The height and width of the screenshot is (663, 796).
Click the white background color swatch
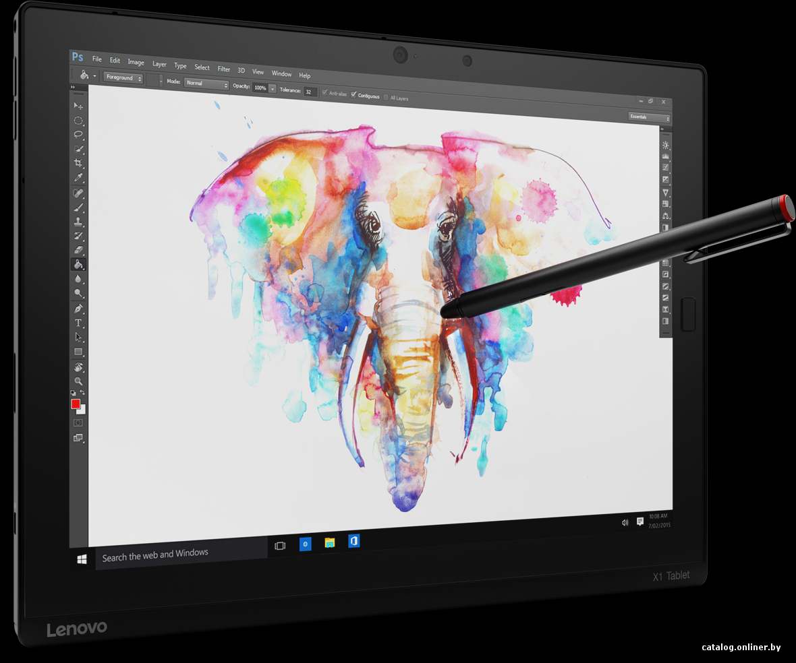tap(82, 410)
